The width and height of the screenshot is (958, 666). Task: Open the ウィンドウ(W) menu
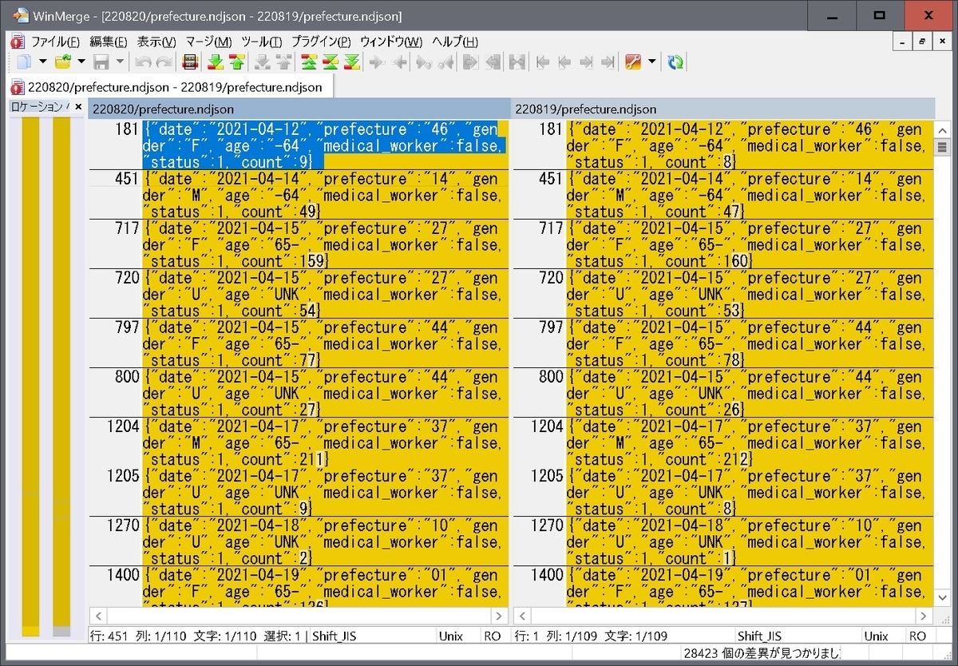(x=391, y=42)
